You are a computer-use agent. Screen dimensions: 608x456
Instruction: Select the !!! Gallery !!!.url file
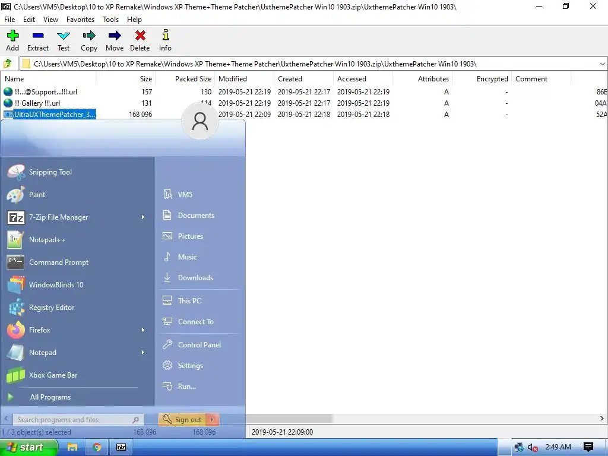pyautogui.click(x=37, y=103)
